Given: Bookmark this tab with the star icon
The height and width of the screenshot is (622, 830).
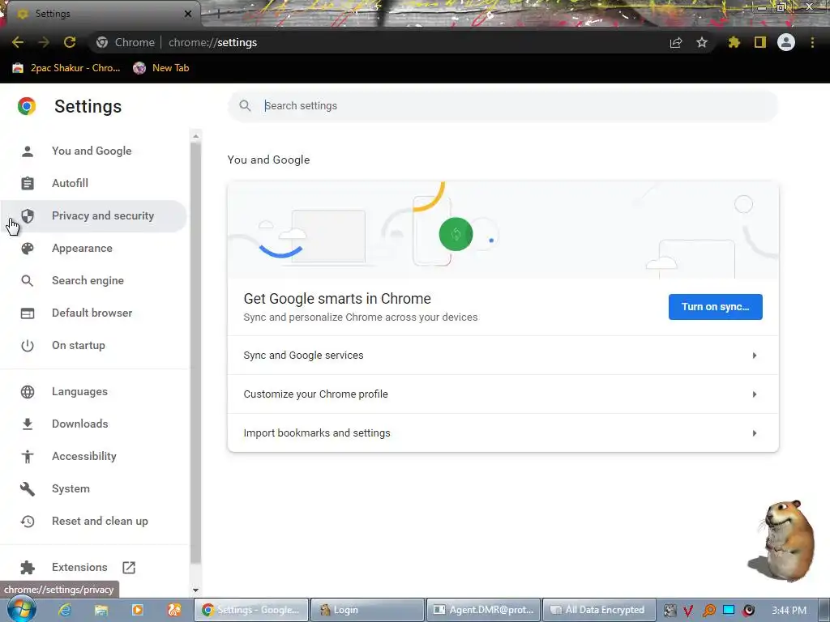Looking at the screenshot, I should pyautogui.click(x=702, y=42).
